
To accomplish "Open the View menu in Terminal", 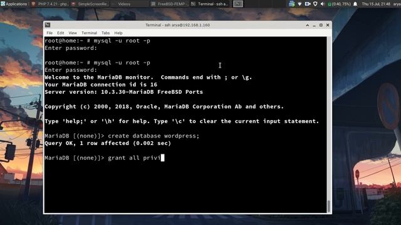I will tap(73, 33).
